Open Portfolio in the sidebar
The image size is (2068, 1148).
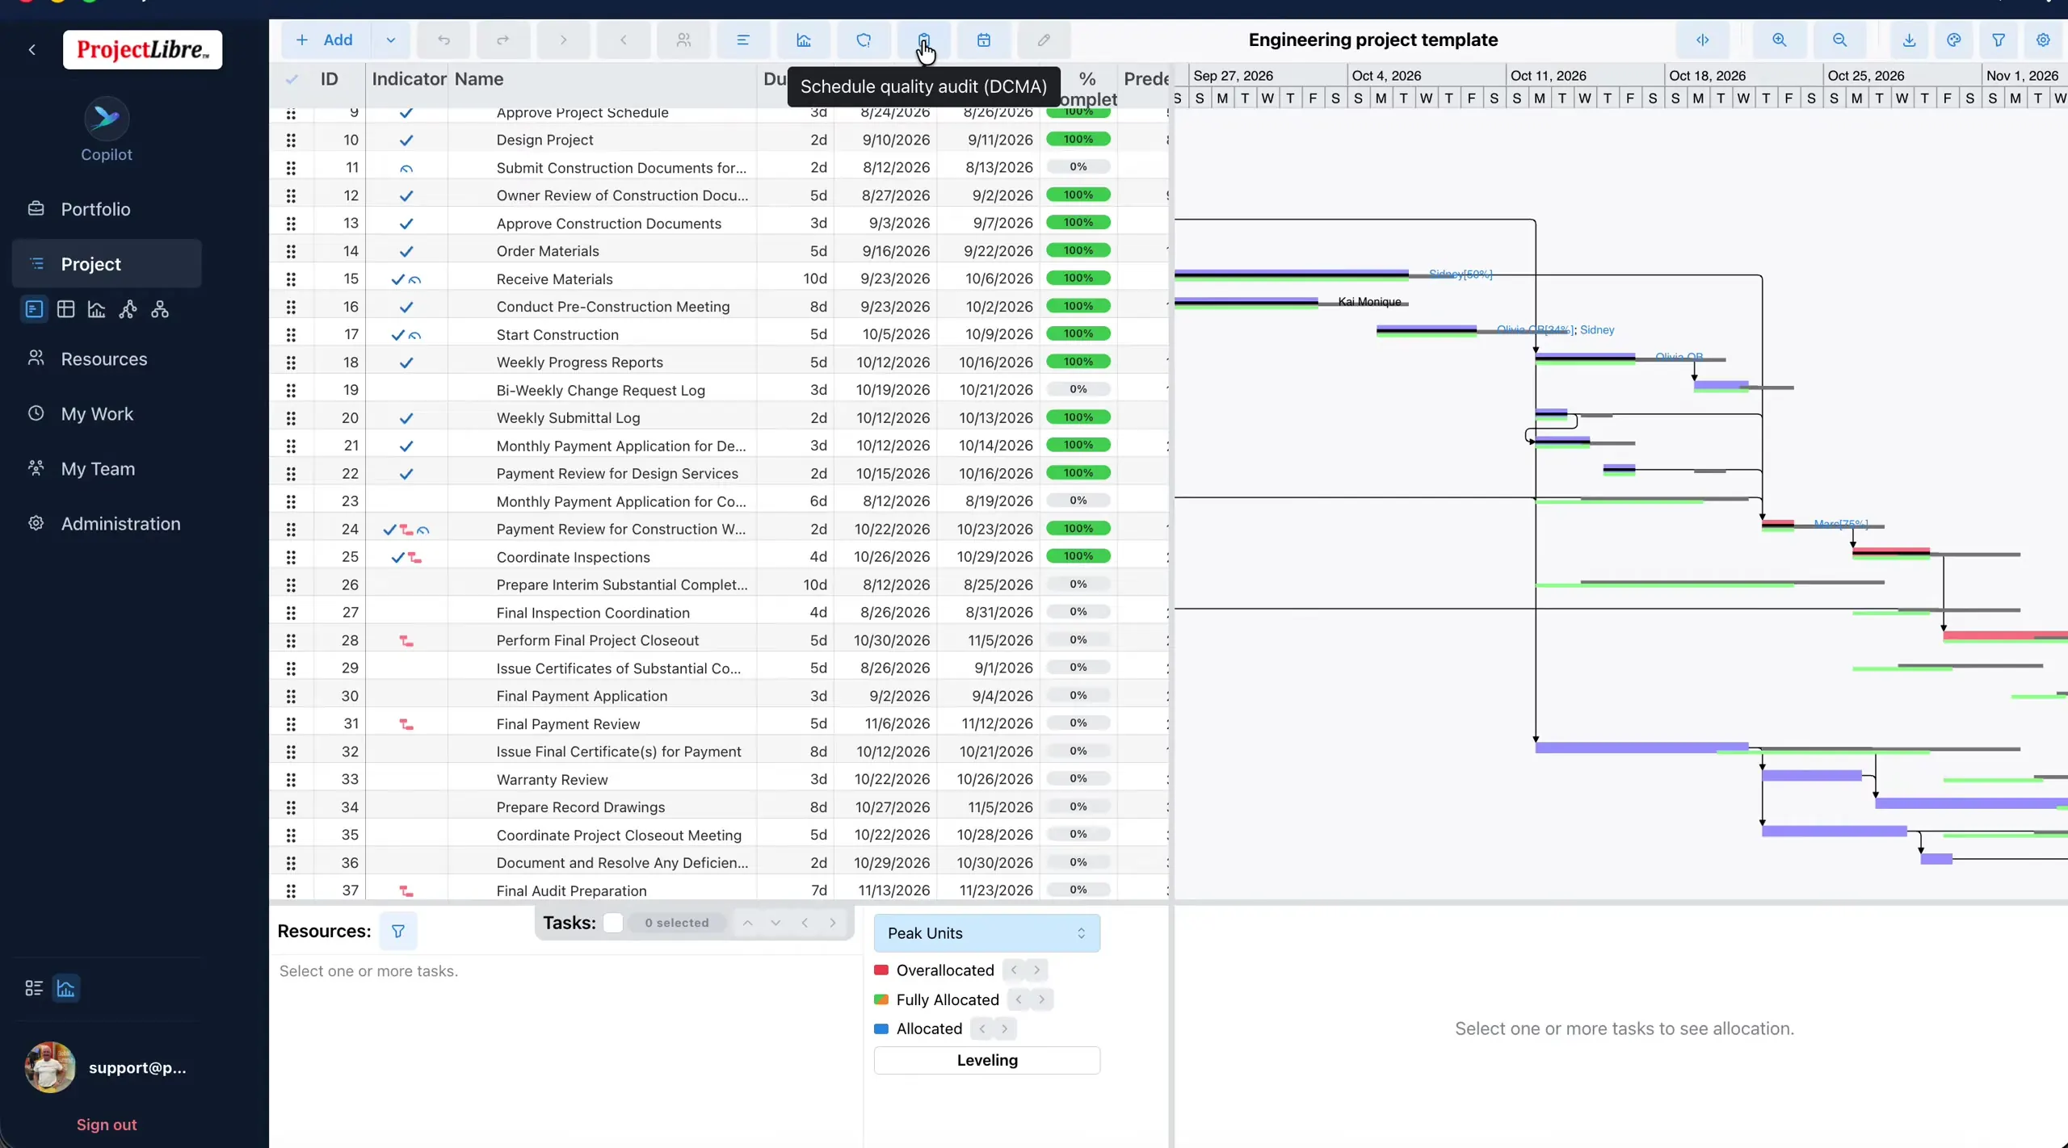[x=107, y=209]
